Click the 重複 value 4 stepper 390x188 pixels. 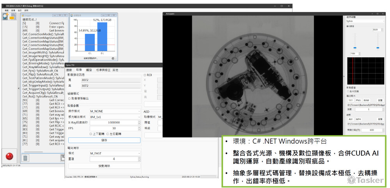pyautogui.click(x=139, y=159)
